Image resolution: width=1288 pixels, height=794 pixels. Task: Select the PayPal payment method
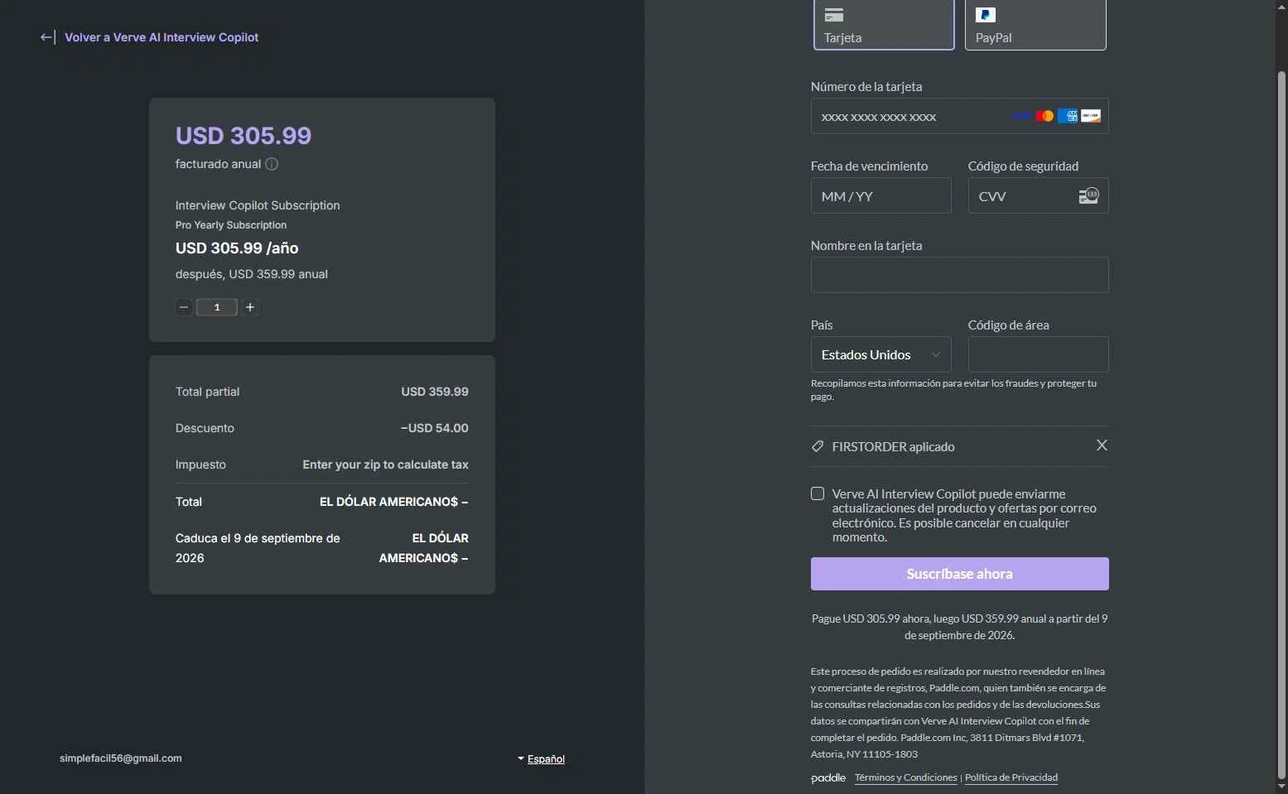tap(1035, 25)
